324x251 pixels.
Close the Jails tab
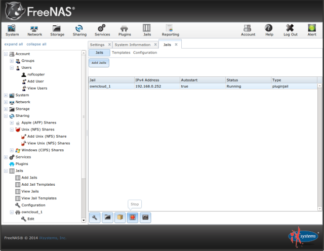[x=176, y=45]
